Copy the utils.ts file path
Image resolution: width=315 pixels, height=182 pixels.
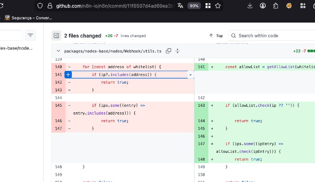point(169,51)
